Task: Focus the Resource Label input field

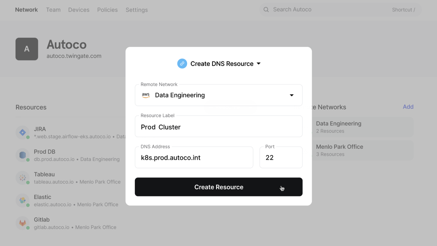Action: tap(218, 127)
